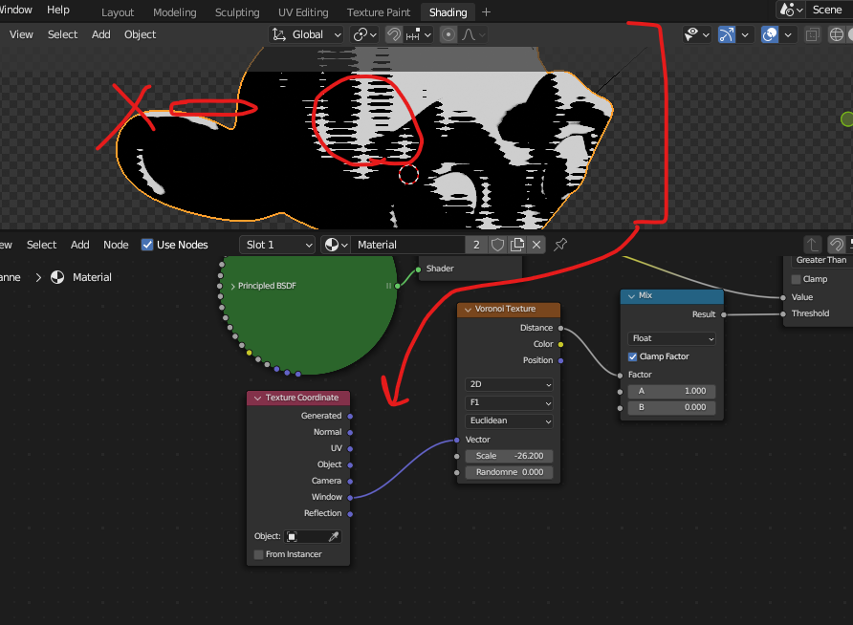
Task: Duplicate material with the new material icon
Action: (517, 245)
